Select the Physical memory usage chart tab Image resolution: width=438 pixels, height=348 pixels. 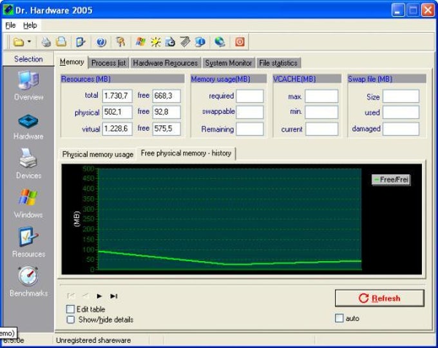click(97, 154)
